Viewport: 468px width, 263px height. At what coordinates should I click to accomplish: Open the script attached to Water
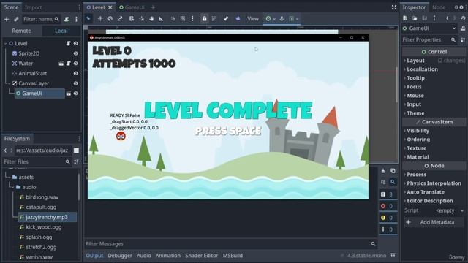click(x=68, y=64)
